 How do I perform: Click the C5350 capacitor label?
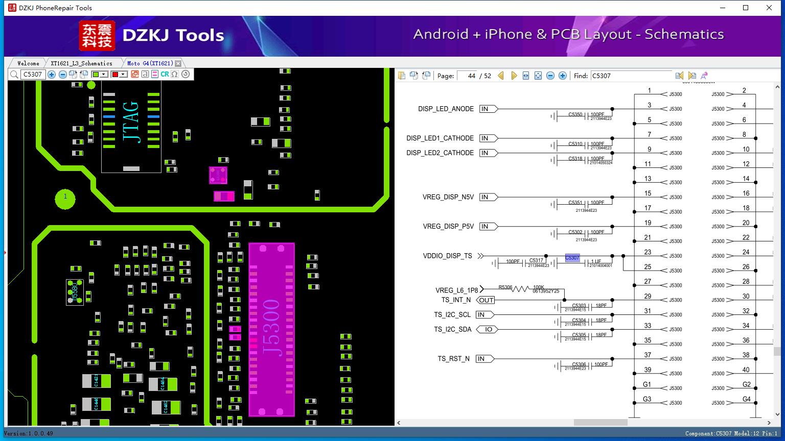tap(575, 115)
